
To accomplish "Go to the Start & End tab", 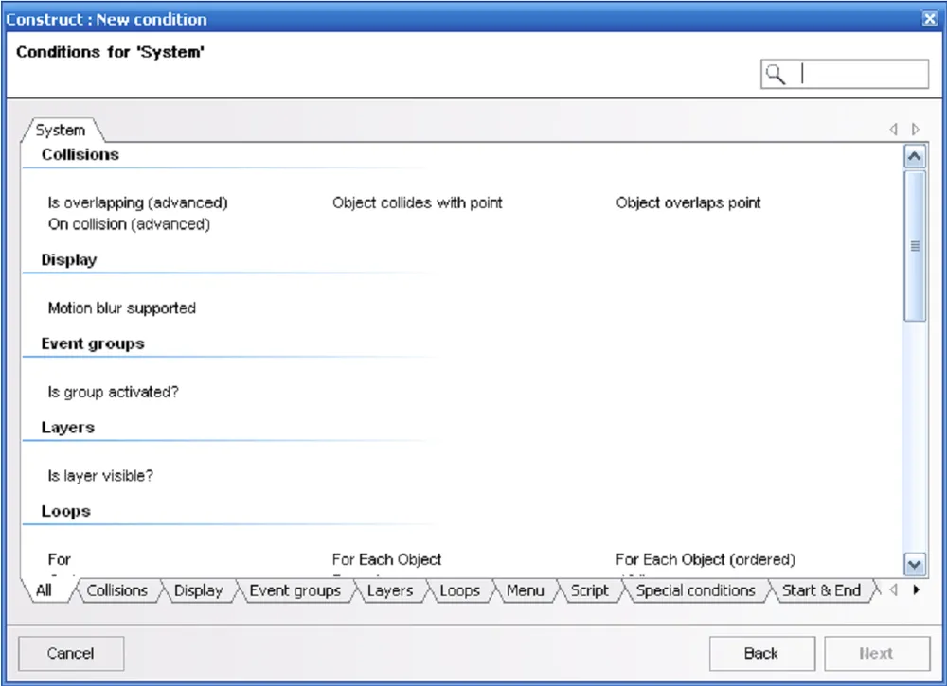I will 821,590.
